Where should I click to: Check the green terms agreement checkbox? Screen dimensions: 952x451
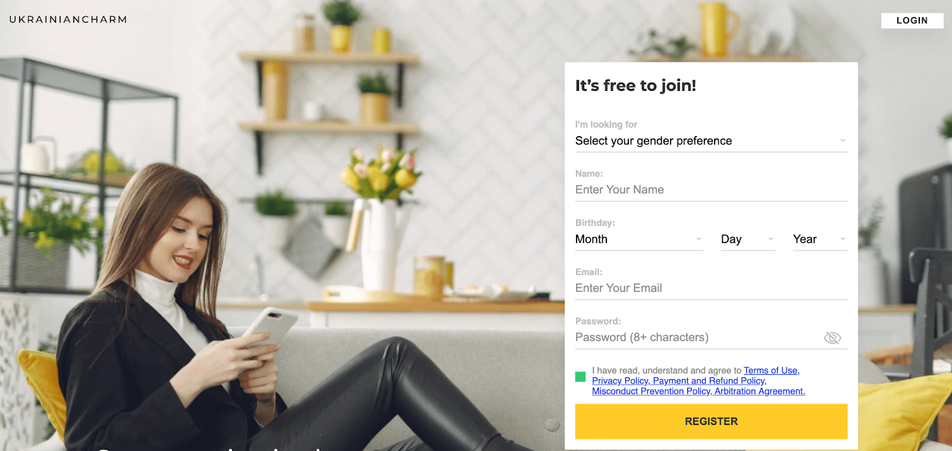tap(581, 377)
